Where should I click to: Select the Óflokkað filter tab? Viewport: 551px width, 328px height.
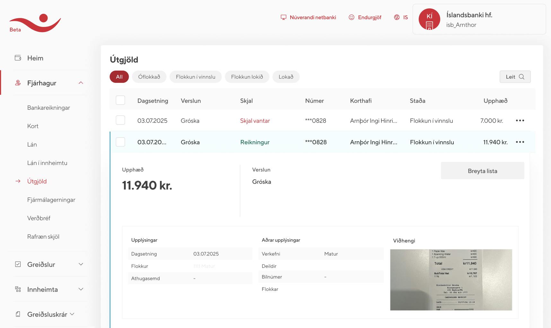click(x=149, y=77)
